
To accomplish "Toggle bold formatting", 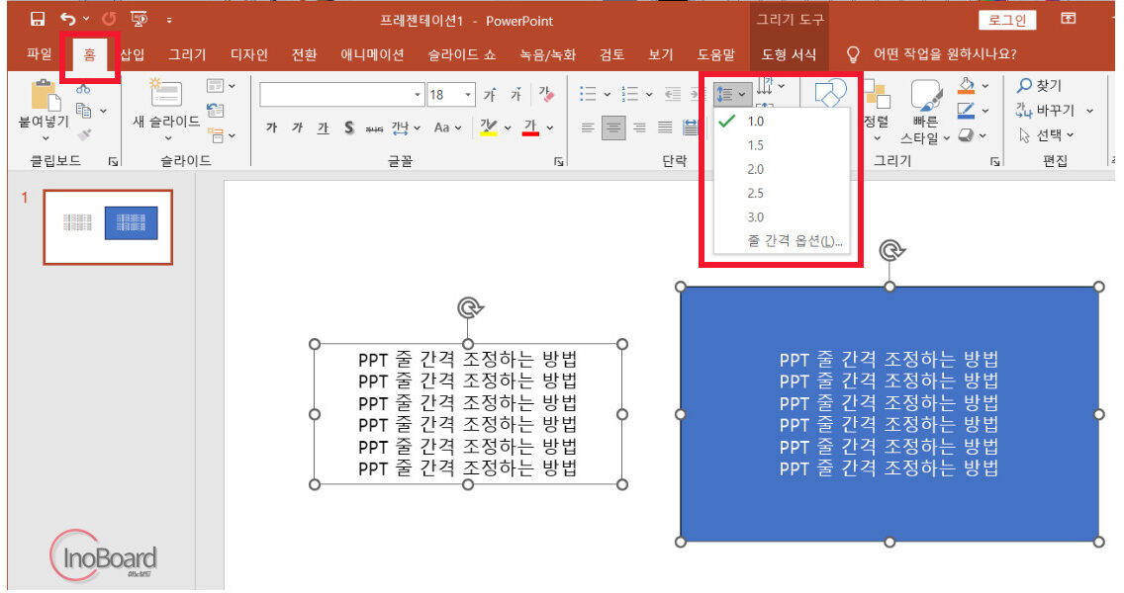I will coord(272,127).
